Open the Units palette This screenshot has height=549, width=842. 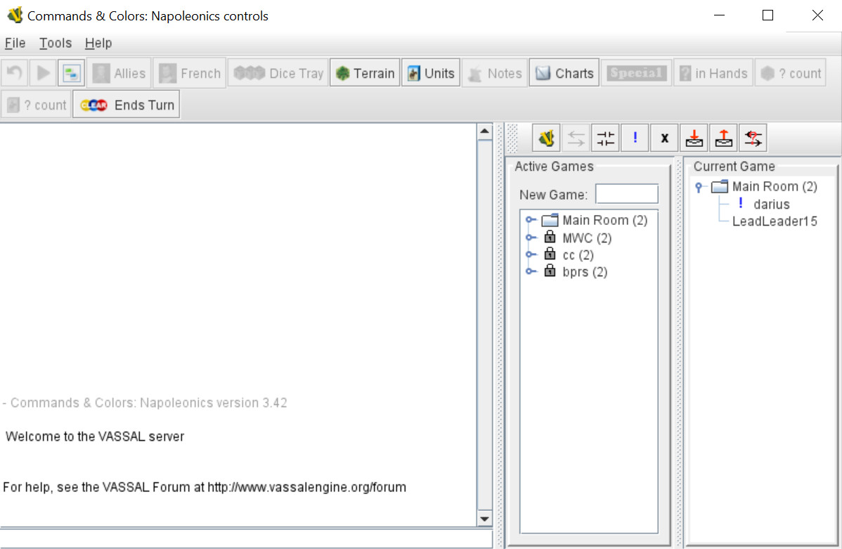(431, 72)
